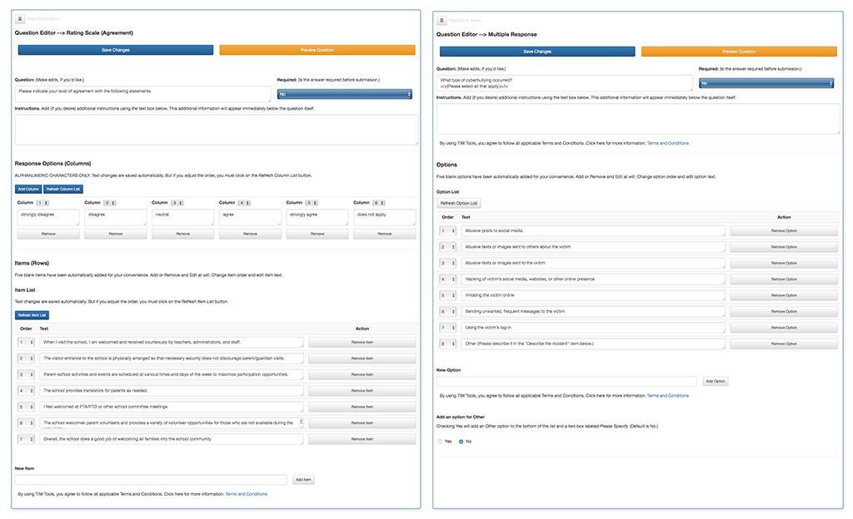Image resolution: width=853 pixels, height=519 pixels.
Task: Click the New Item text field
Action: (x=151, y=480)
